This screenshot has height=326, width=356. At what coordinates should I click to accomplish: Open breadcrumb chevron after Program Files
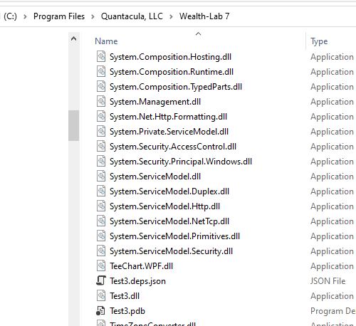(93, 16)
